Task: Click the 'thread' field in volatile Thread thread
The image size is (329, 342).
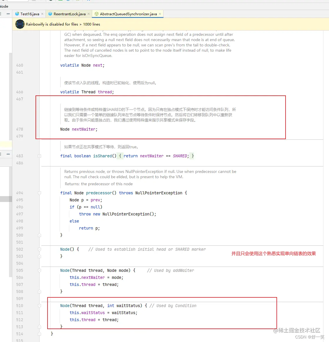Action: [105, 92]
